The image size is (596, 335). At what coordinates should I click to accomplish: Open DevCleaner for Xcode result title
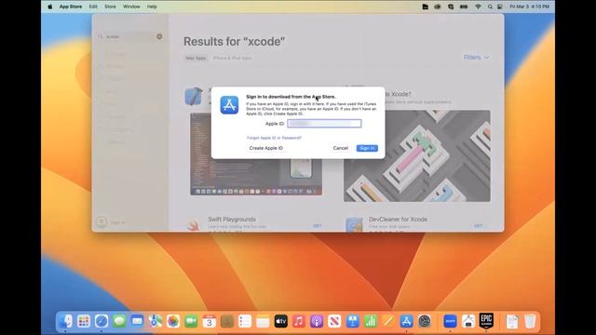coord(398,220)
